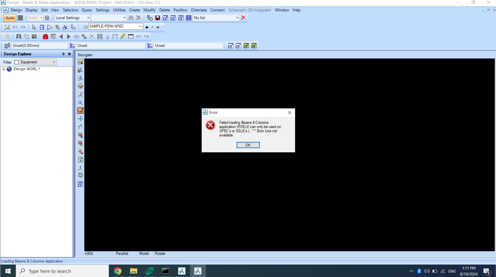
Task: Open the Design menu
Action: (x=16, y=10)
